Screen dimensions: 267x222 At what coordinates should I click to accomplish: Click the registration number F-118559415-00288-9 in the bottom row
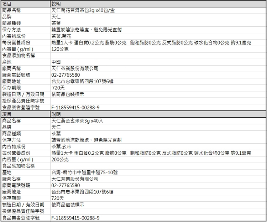click(x=75, y=218)
